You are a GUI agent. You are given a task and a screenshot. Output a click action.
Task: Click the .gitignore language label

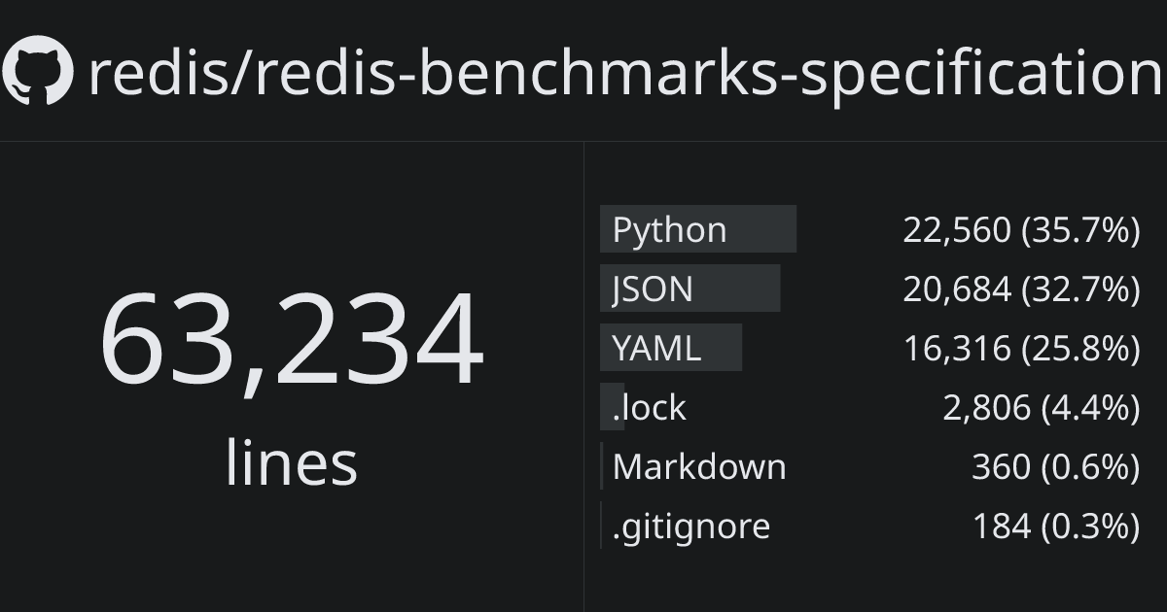[x=691, y=527]
